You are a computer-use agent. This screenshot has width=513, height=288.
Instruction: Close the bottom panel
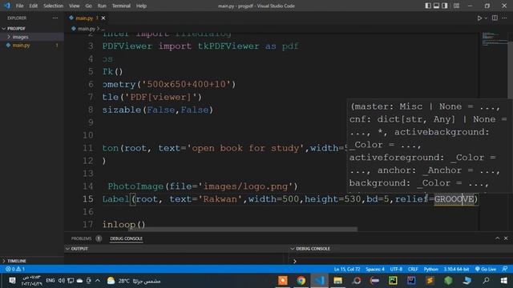click(x=506, y=238)
